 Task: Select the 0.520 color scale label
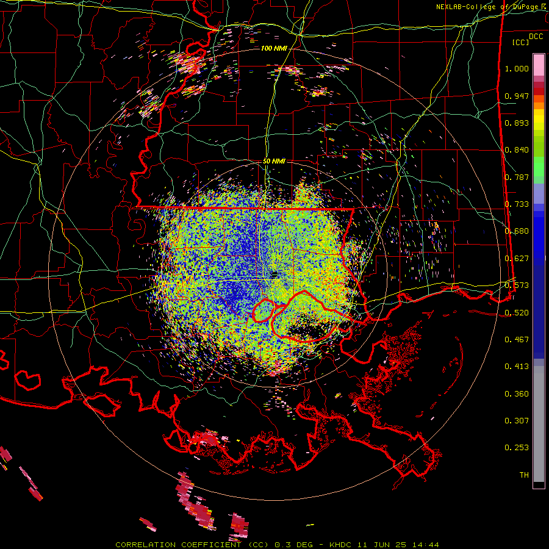pos(517,312)
